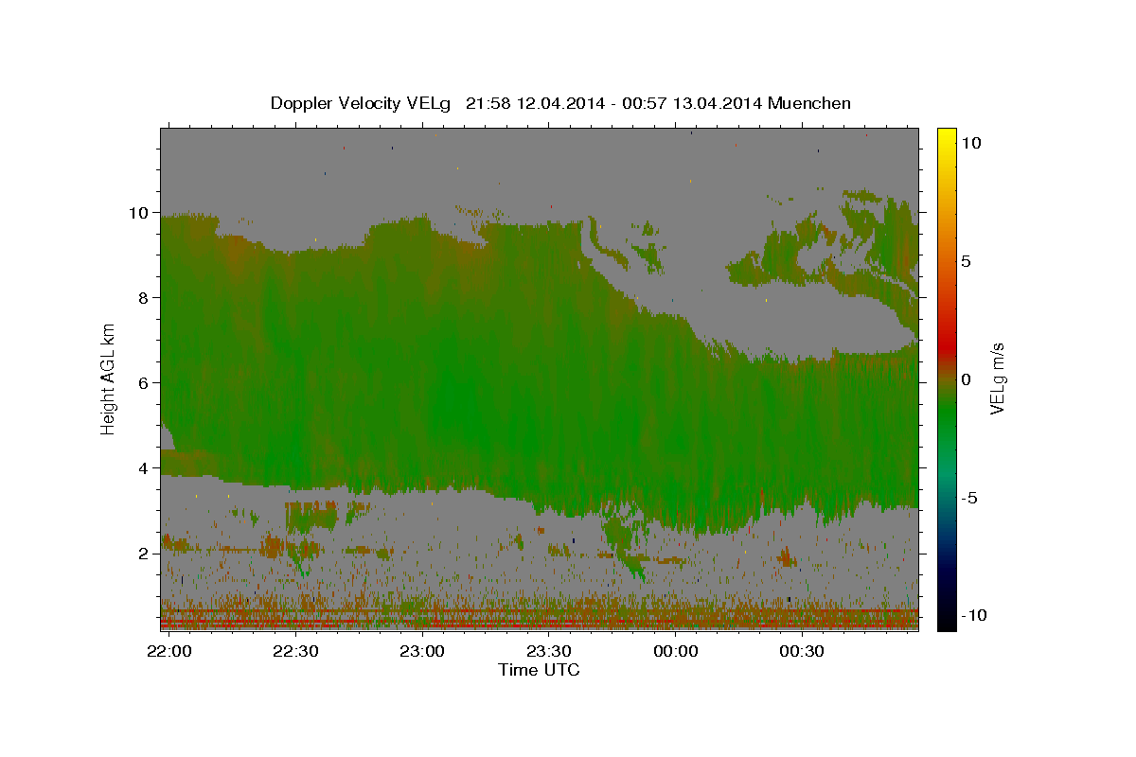Click the height axis tick label '10'

click(x=138, y=213)
